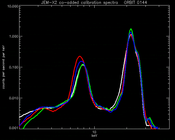This screenshot has height=140, width=175.
Task: Select the 10.000 y-axis tick label
Action: (13, 6)
